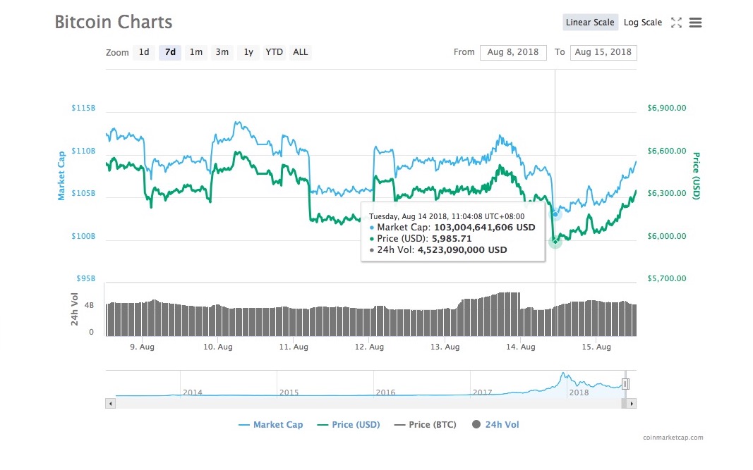
Task: Select the 7d zoom range
Action: tap(170, 52)
